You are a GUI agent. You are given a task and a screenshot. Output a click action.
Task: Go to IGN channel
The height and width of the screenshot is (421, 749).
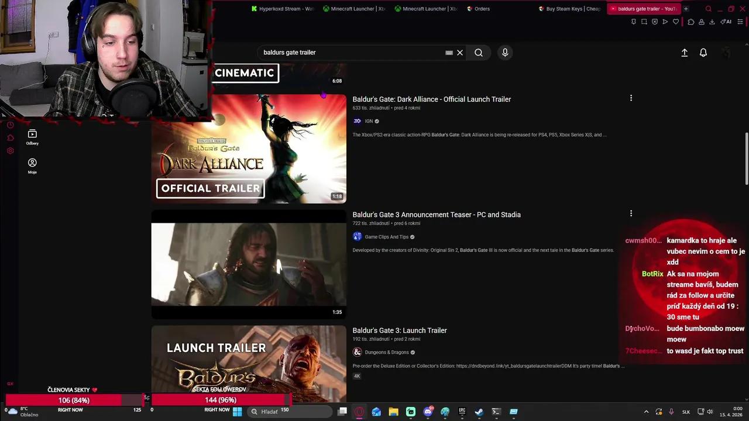click(369, 121)
